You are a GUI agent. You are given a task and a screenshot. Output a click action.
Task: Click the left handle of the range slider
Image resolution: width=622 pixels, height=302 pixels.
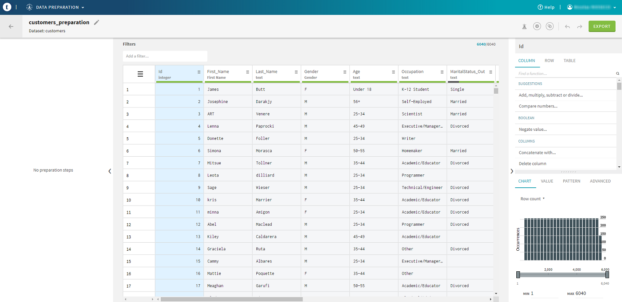(518, 275)
